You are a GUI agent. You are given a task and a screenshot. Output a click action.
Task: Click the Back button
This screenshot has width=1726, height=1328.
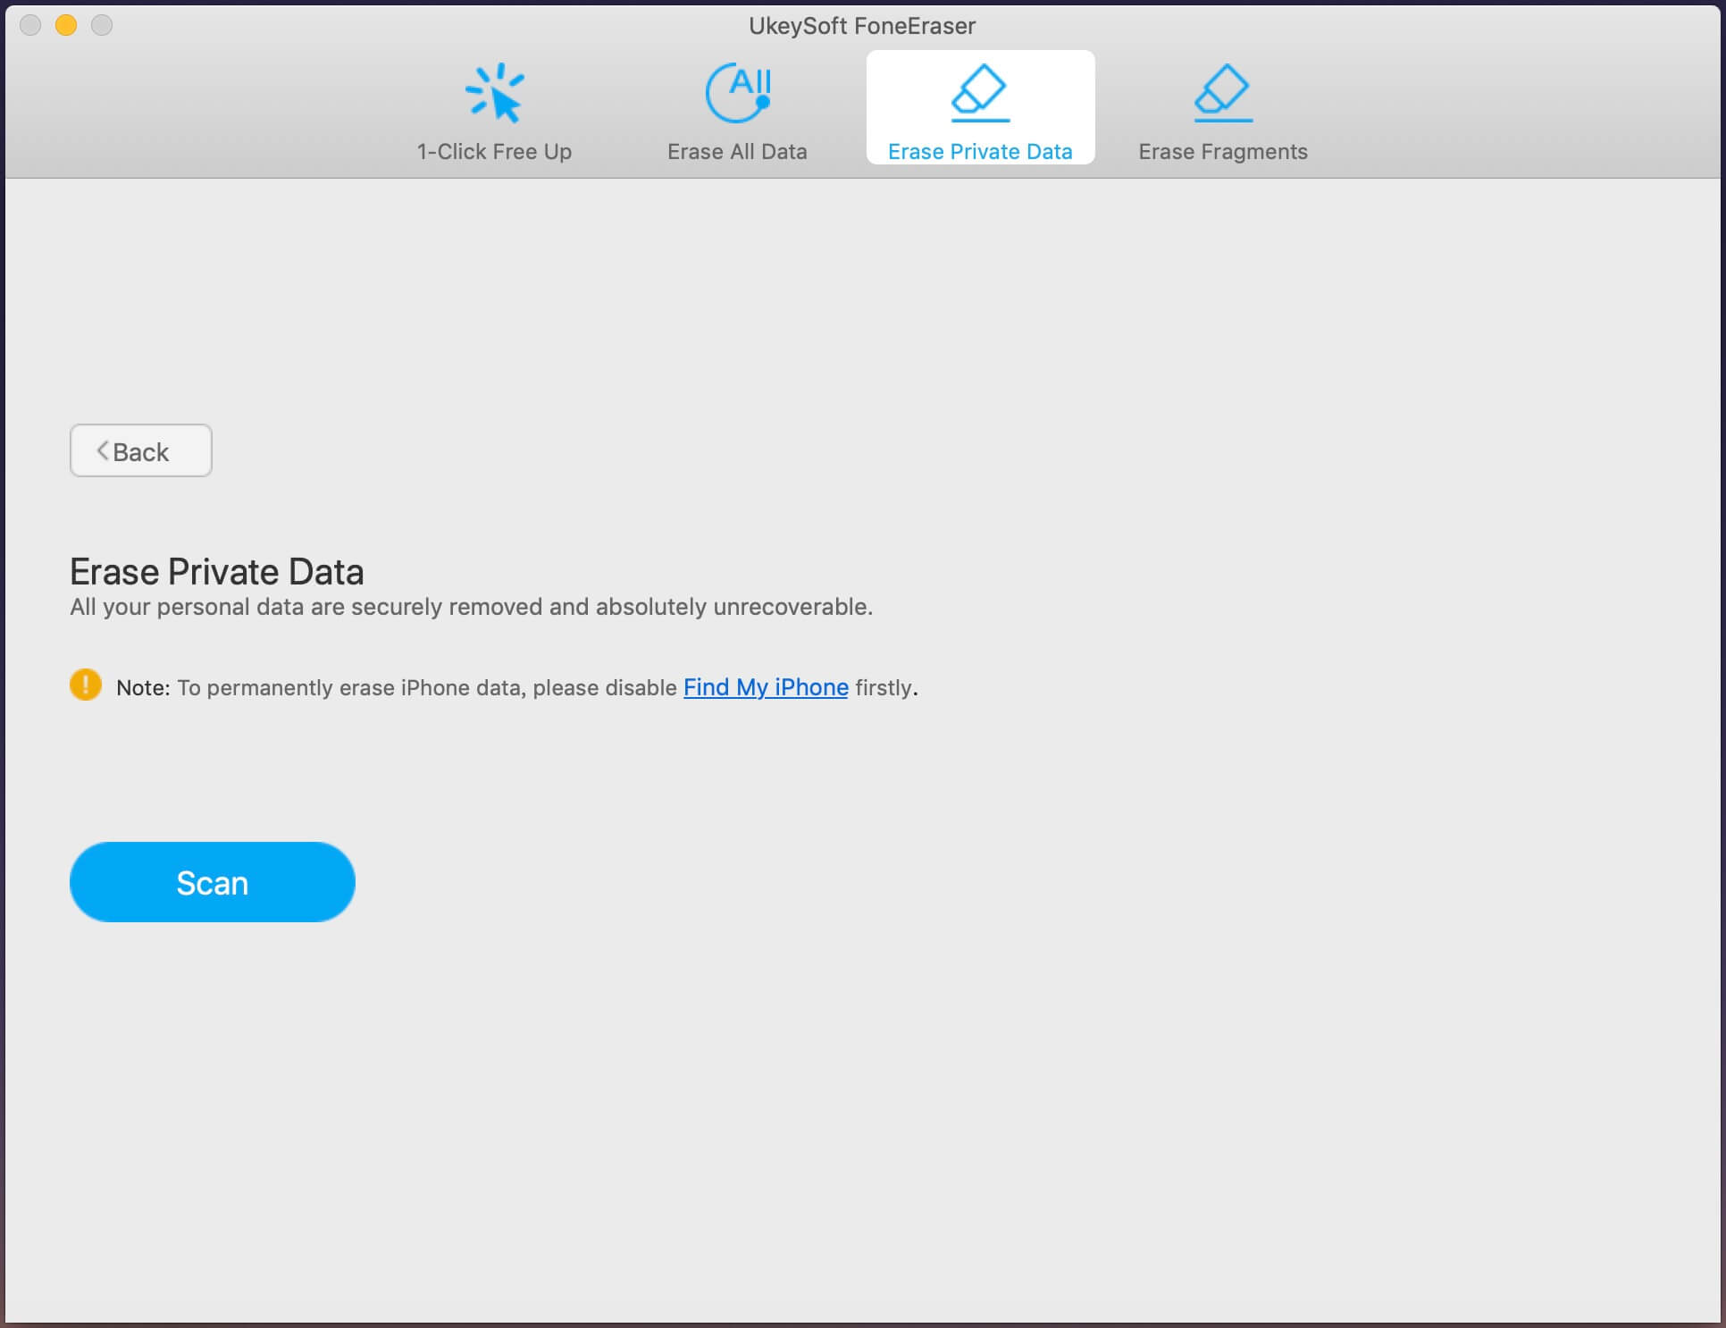point(141,450)
